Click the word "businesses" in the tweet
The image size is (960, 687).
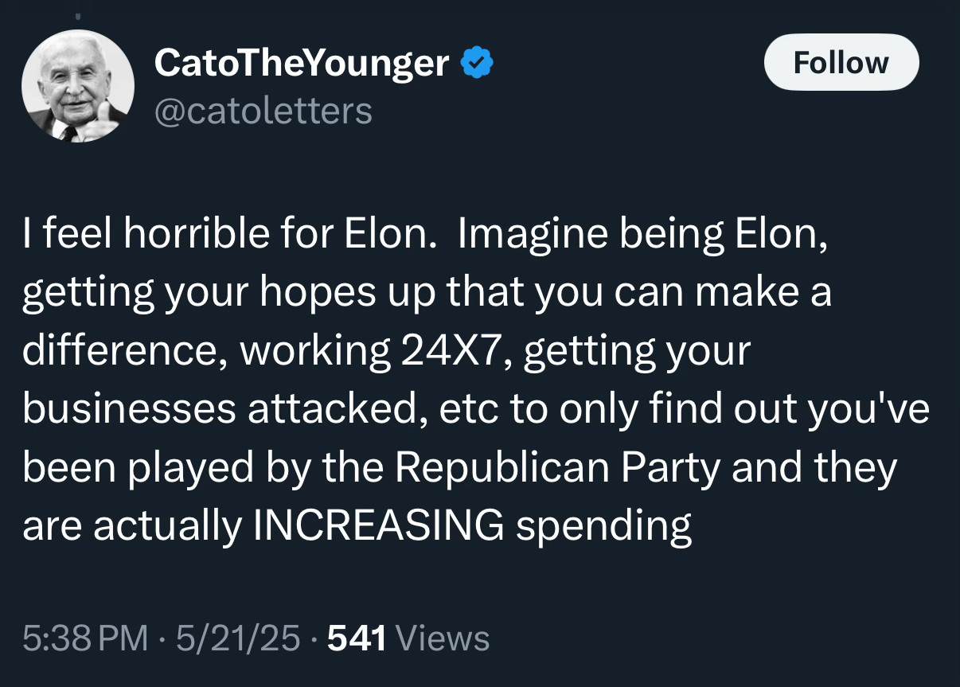[x=129, y=409]
